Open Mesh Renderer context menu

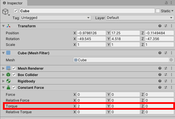pos(172,68)
